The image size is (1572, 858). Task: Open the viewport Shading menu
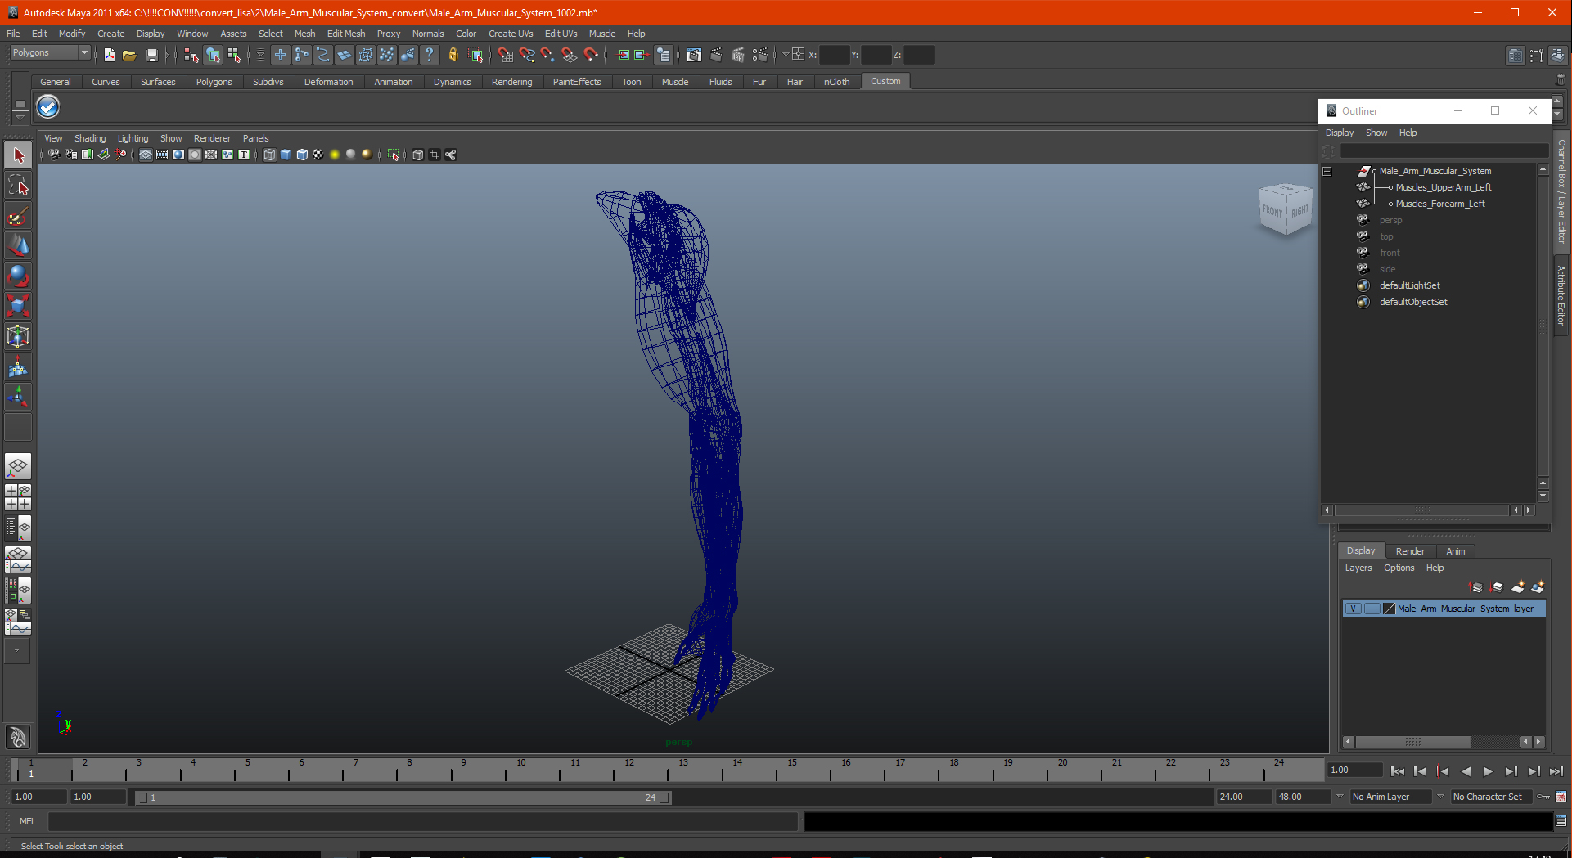[x=90, y=138]
